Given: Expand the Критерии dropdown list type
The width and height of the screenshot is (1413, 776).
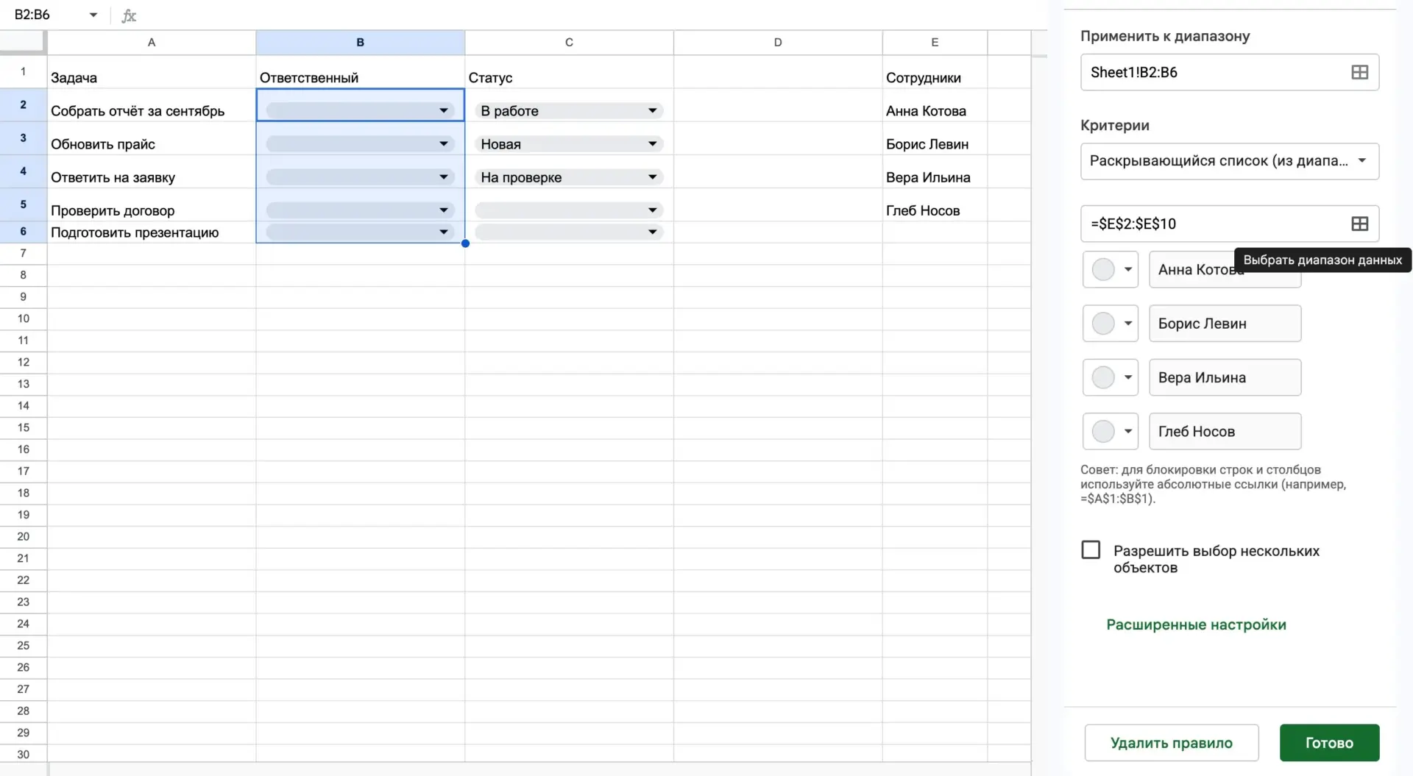Looking at the screenshot, I should tap(1229, 161).
